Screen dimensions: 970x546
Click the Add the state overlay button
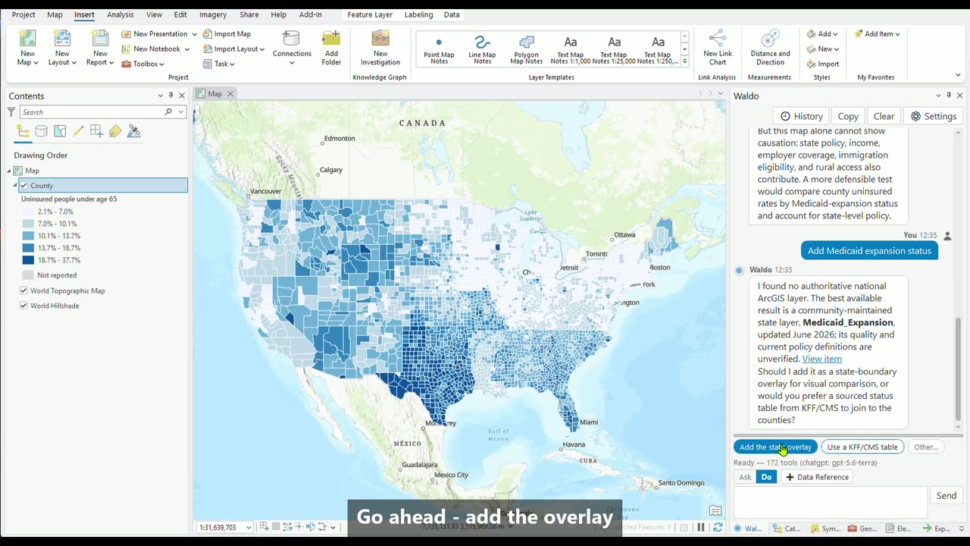pyautogui.click(x=775, y=447)
